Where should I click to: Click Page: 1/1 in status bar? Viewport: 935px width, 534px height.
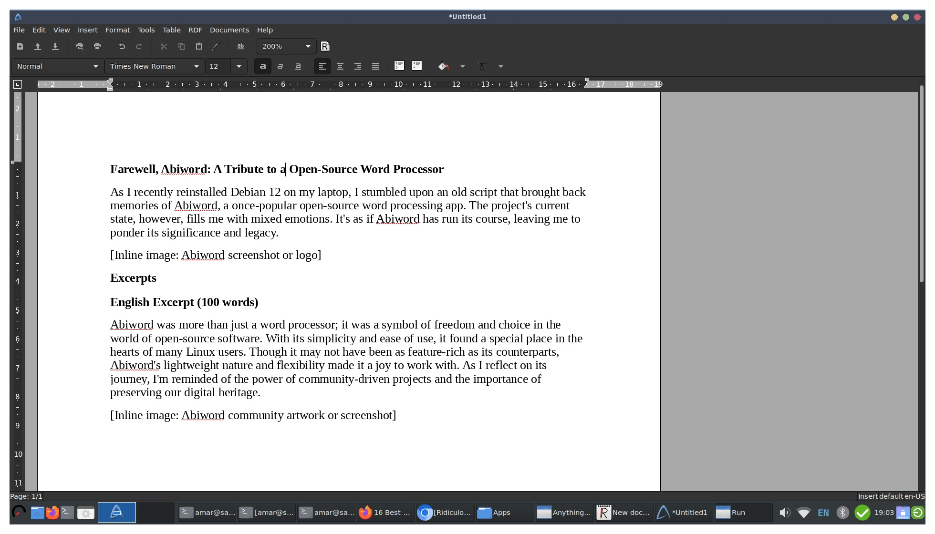[27, 496]
